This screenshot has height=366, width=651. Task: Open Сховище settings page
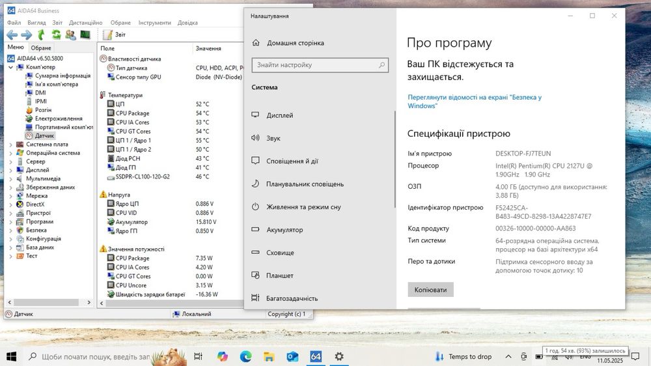(x=320, y=252)
